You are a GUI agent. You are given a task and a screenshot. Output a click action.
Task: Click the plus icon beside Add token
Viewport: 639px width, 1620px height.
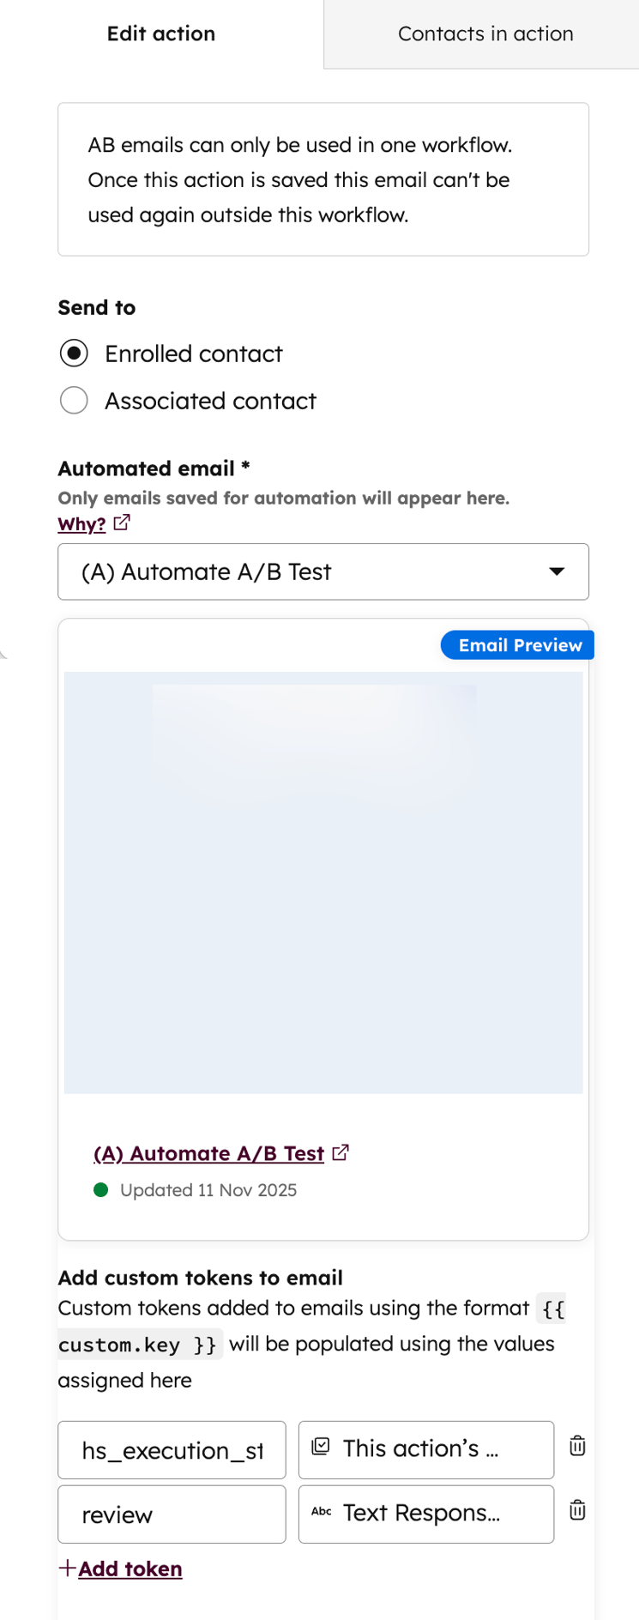point(67,1568)
